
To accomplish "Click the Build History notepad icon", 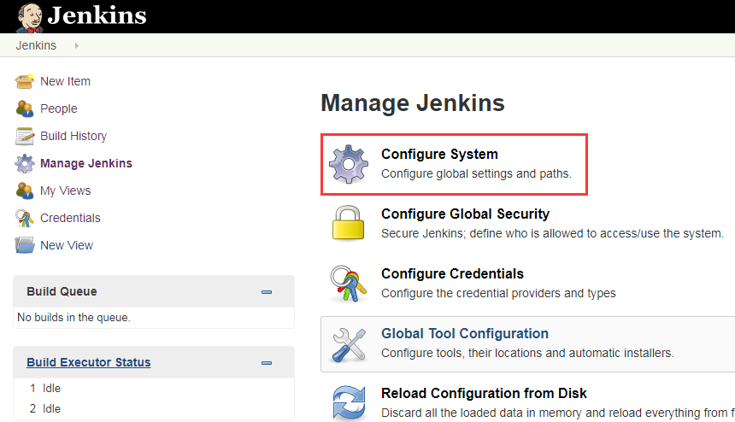I will [25, 136].
